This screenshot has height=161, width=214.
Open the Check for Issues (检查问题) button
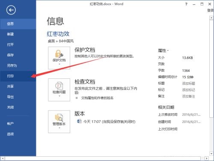point(59,90)
